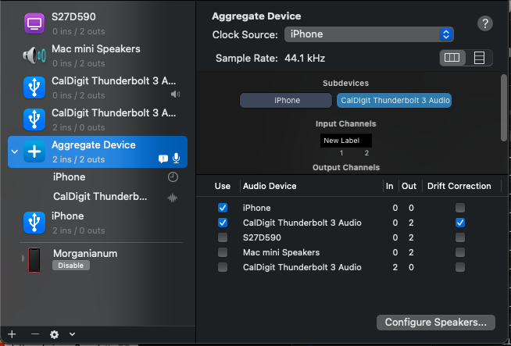Screen dimensions: 511x346
Task: Expand the Morganianum device disclosure triangle
Action: pos(23,259)
